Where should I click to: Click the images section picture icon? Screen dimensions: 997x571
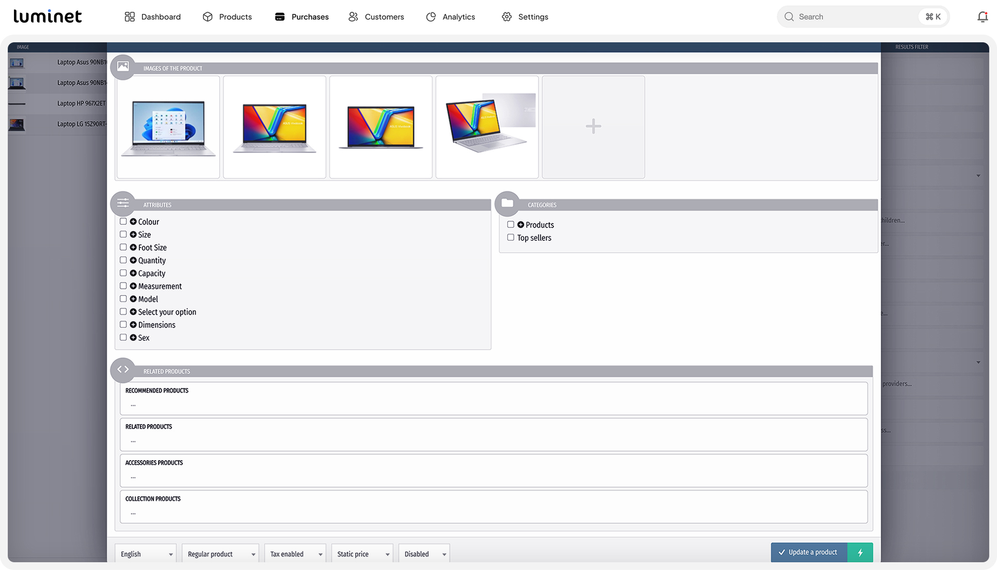click(x=123, y=67)
